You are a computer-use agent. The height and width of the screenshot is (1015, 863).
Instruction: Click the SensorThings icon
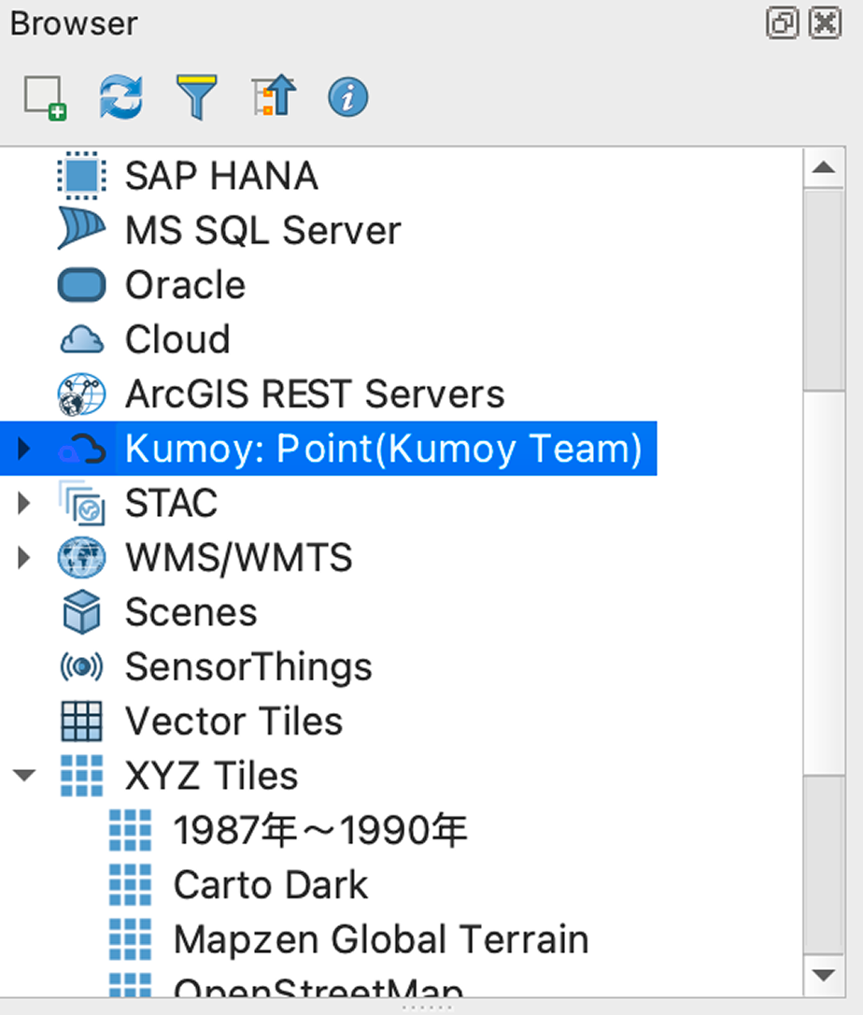[81, 666]
